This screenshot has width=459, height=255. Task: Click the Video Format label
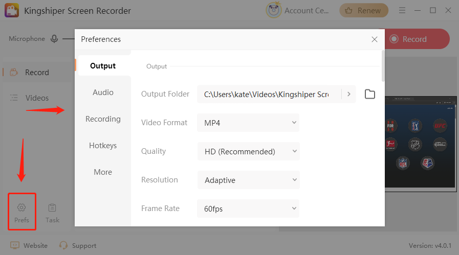pos(164,123)
